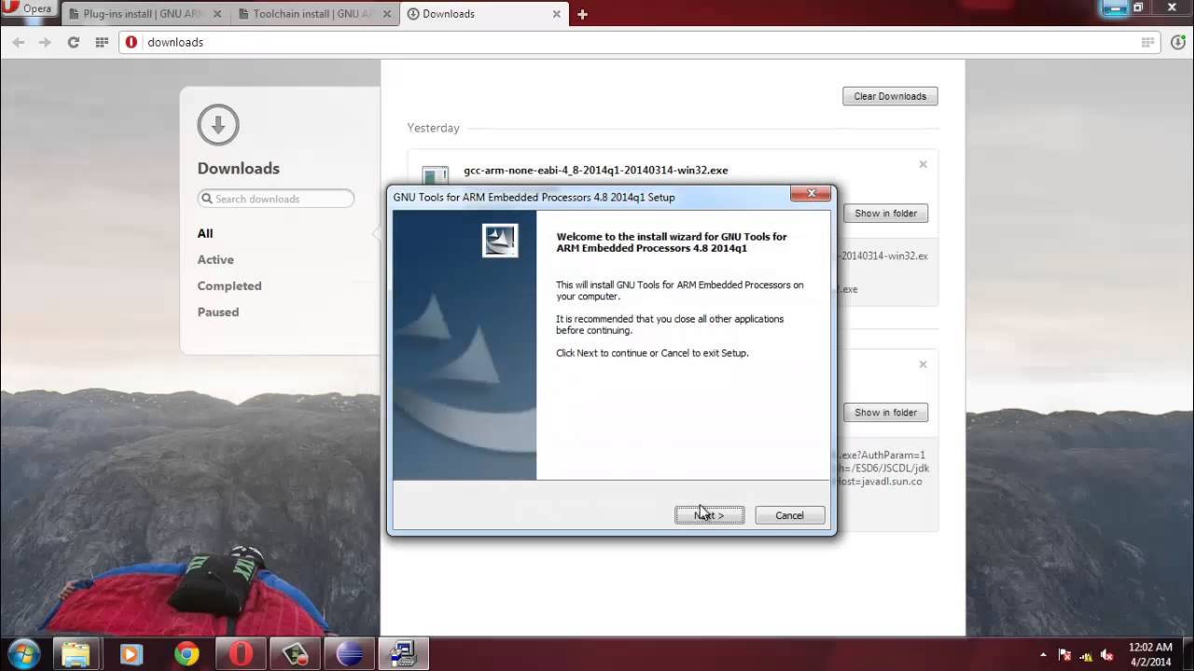
Task: Go forward in Opera browser
Action: [x=45, y=42]
